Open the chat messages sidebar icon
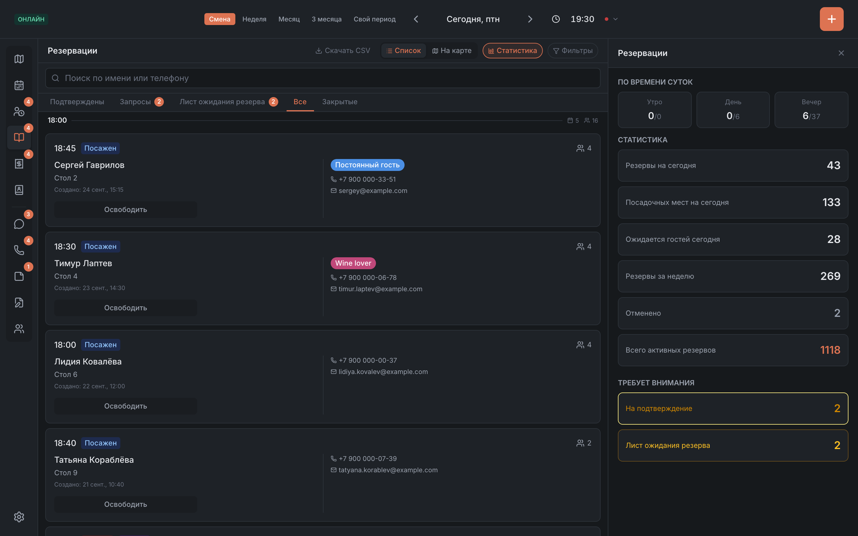 click(19, 224)
